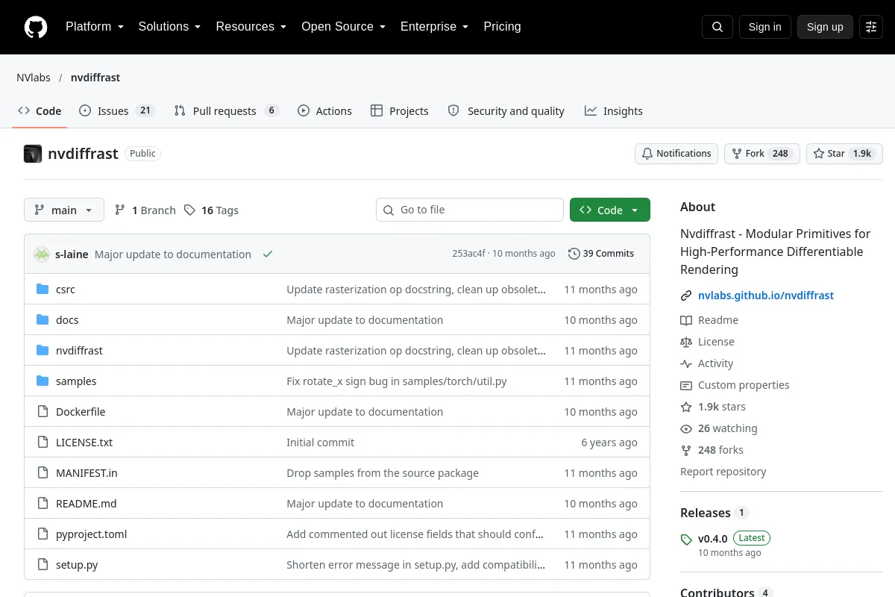Viewport: 895px width, 597px height.
Task: Click the Notifications bell button
Action: click(676, 154)
